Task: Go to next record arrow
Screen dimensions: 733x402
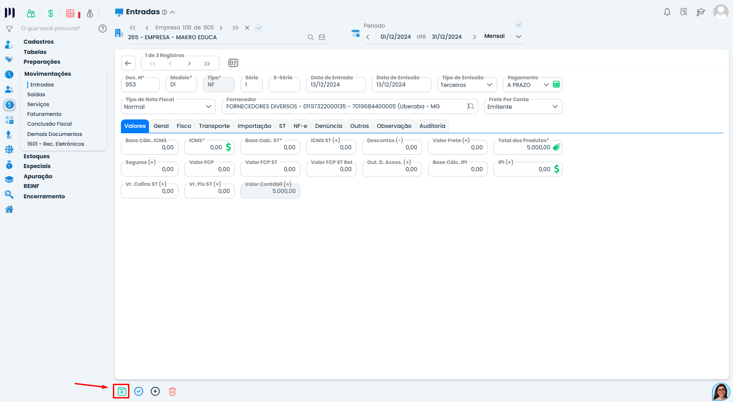Action: click(189, 64)
